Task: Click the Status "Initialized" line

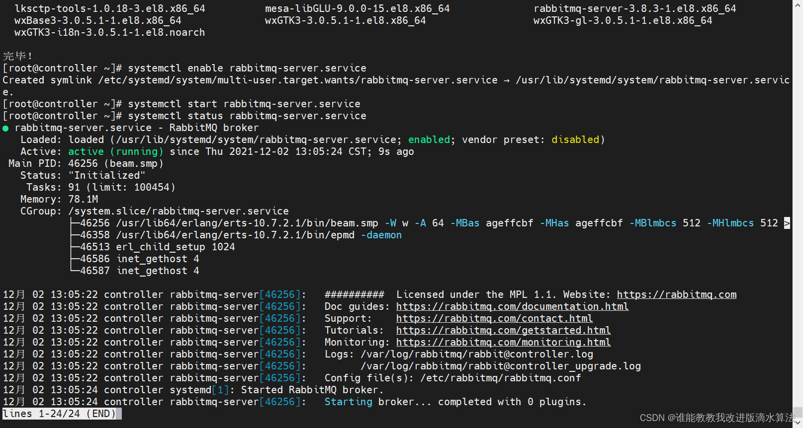Action: point(83,175)
